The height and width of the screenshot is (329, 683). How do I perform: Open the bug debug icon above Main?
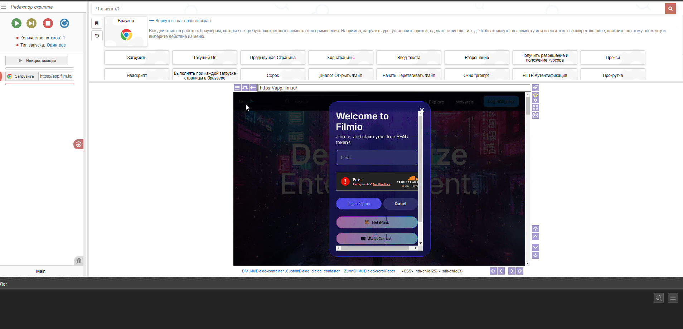[x=79, y=261]
